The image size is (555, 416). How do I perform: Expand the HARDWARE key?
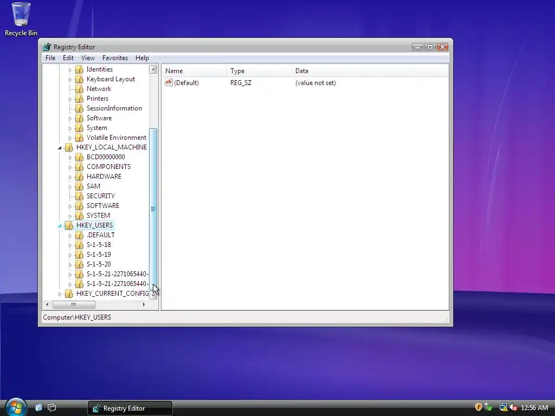click(x=70, y=177)
